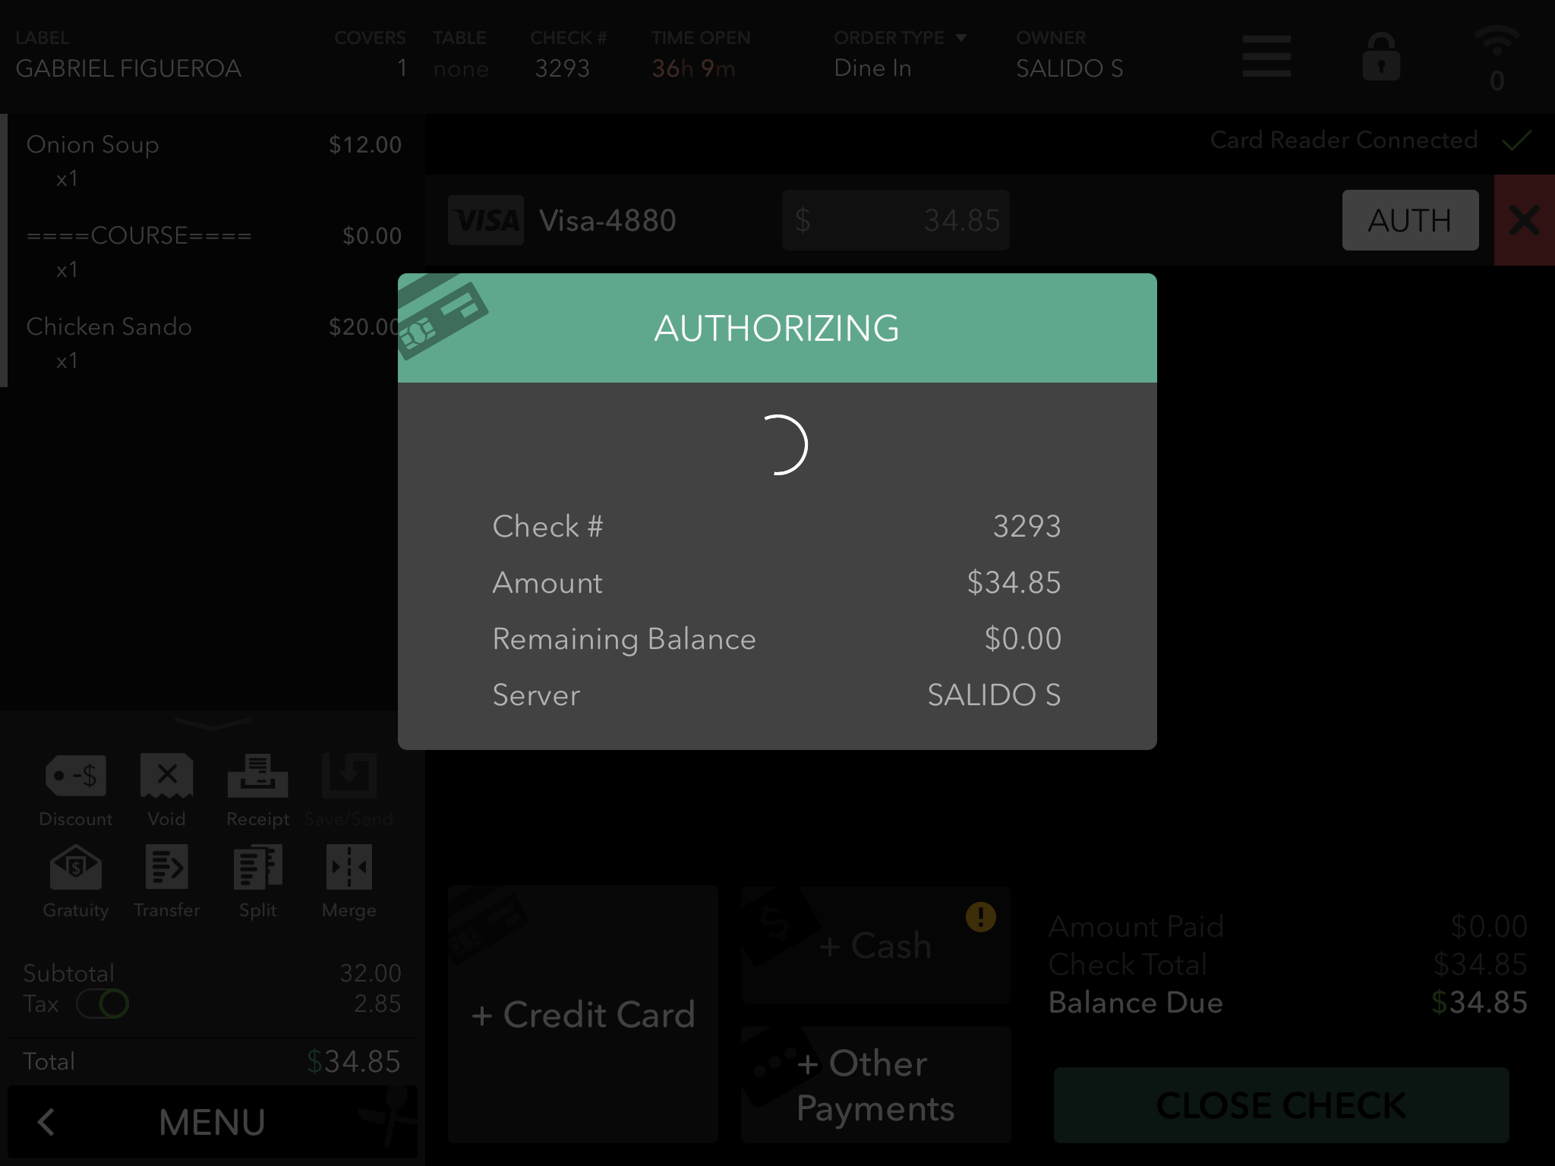This screenshot has height=1166, width=1555.
Task: Tap the Void receipt icon
Action: (167, 776)
